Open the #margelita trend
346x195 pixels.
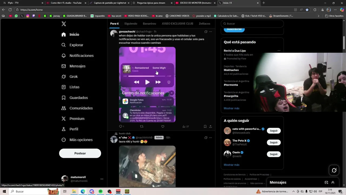tap(231, 96)
